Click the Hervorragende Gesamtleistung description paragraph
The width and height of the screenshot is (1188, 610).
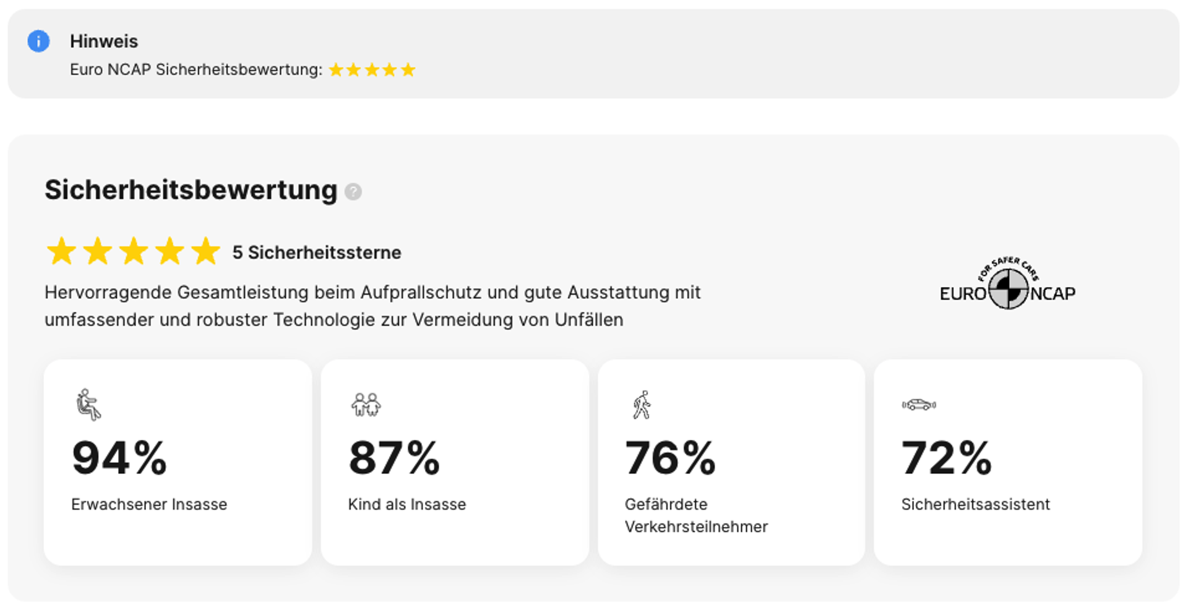(x=372, y=306)
